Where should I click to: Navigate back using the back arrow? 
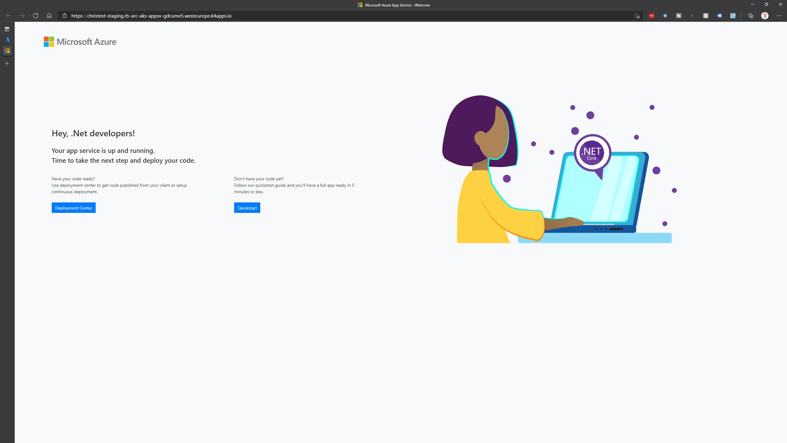coord(8,15)
